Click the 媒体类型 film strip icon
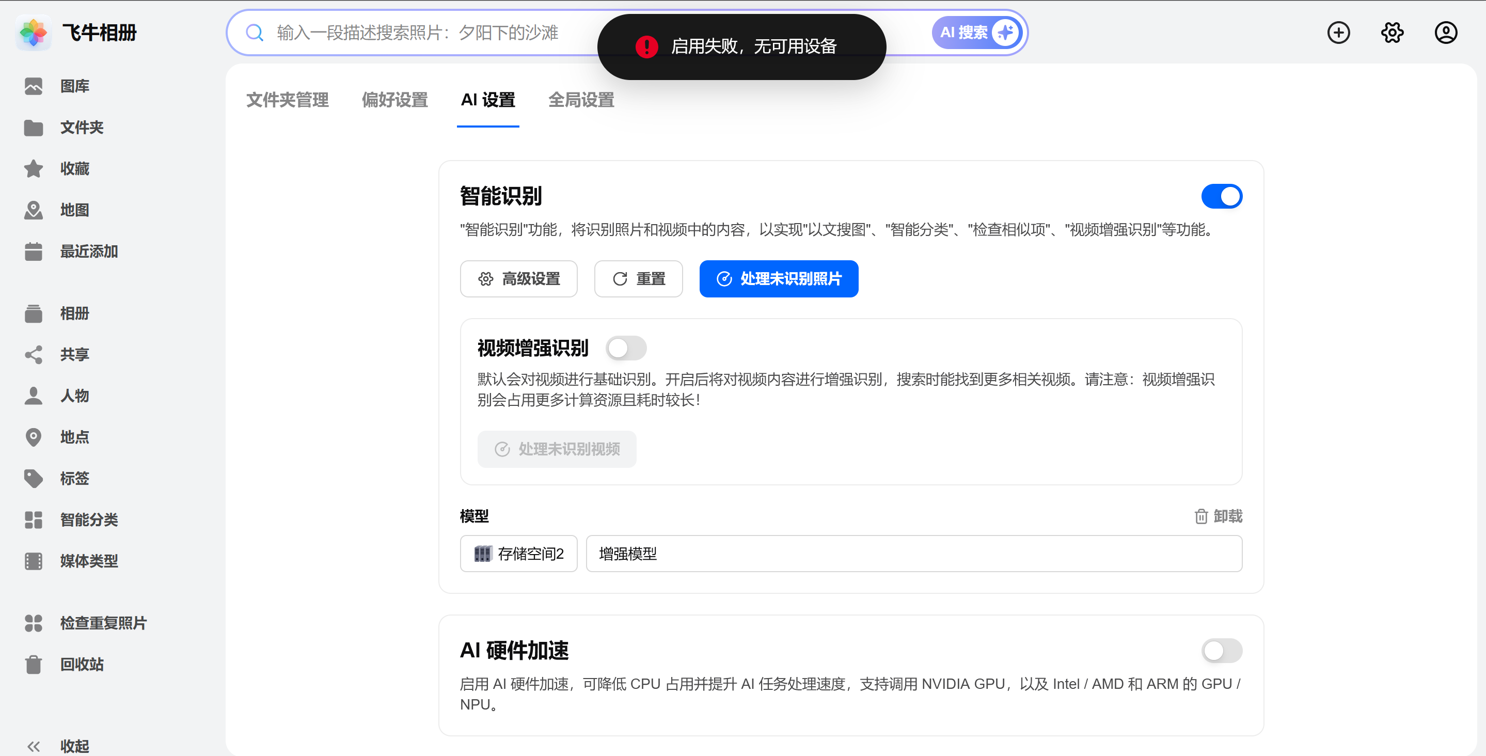 [34, 561]
